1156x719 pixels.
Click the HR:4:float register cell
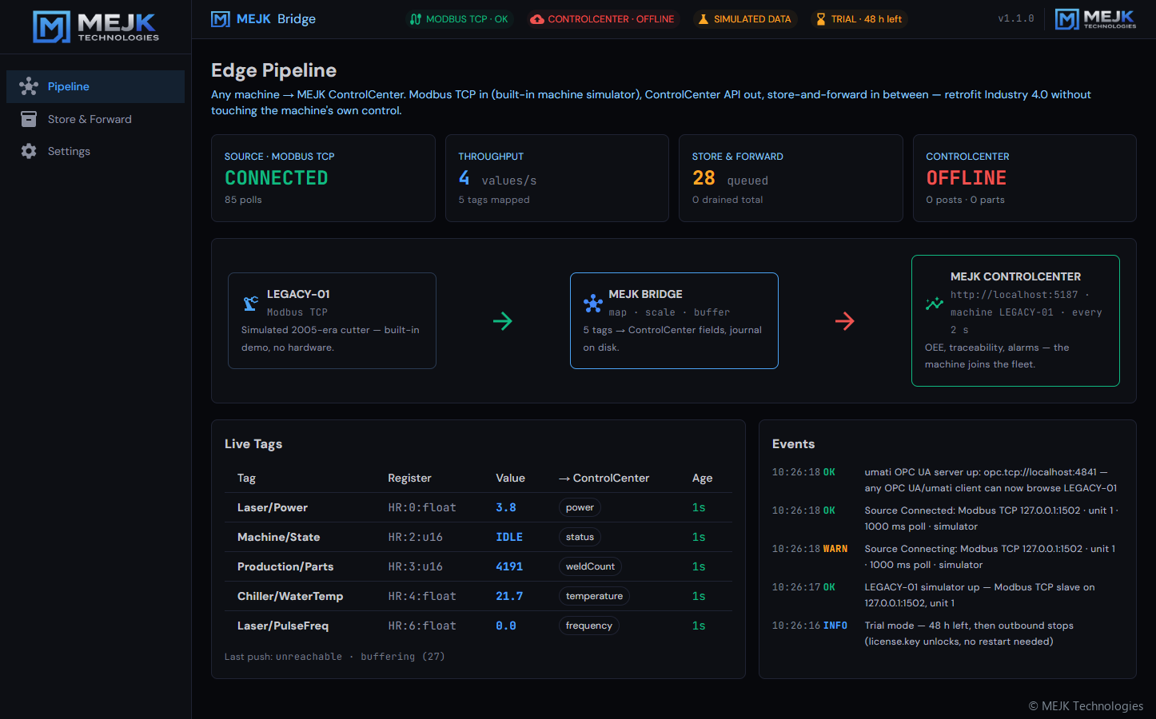422,596
